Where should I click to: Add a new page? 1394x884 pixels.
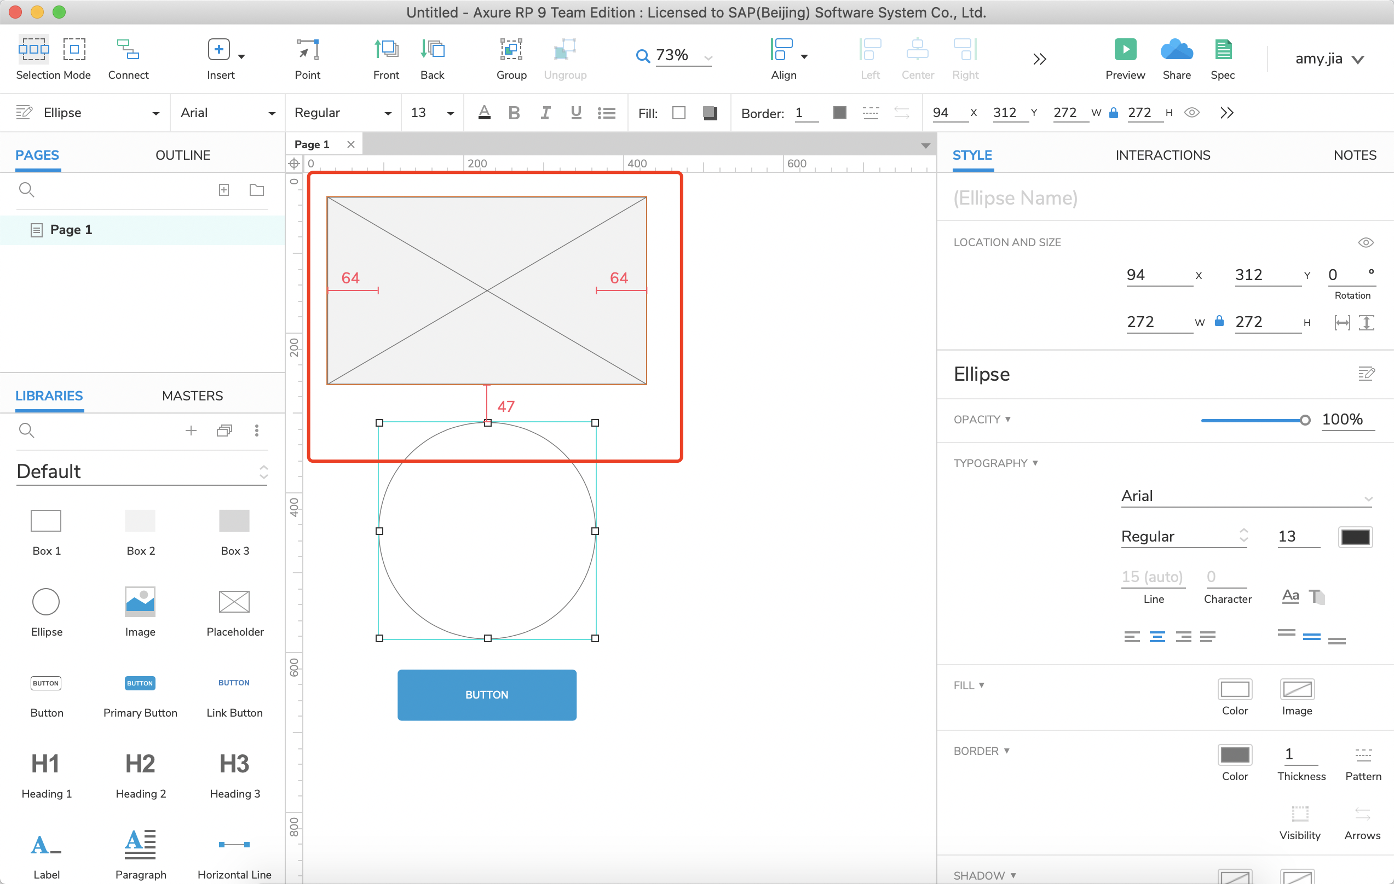[224, 190]
